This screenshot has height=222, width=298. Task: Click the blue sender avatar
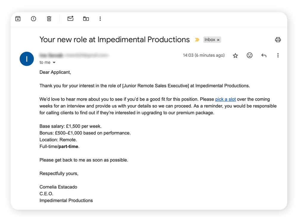pyautogui.click(x=27, y=59)
